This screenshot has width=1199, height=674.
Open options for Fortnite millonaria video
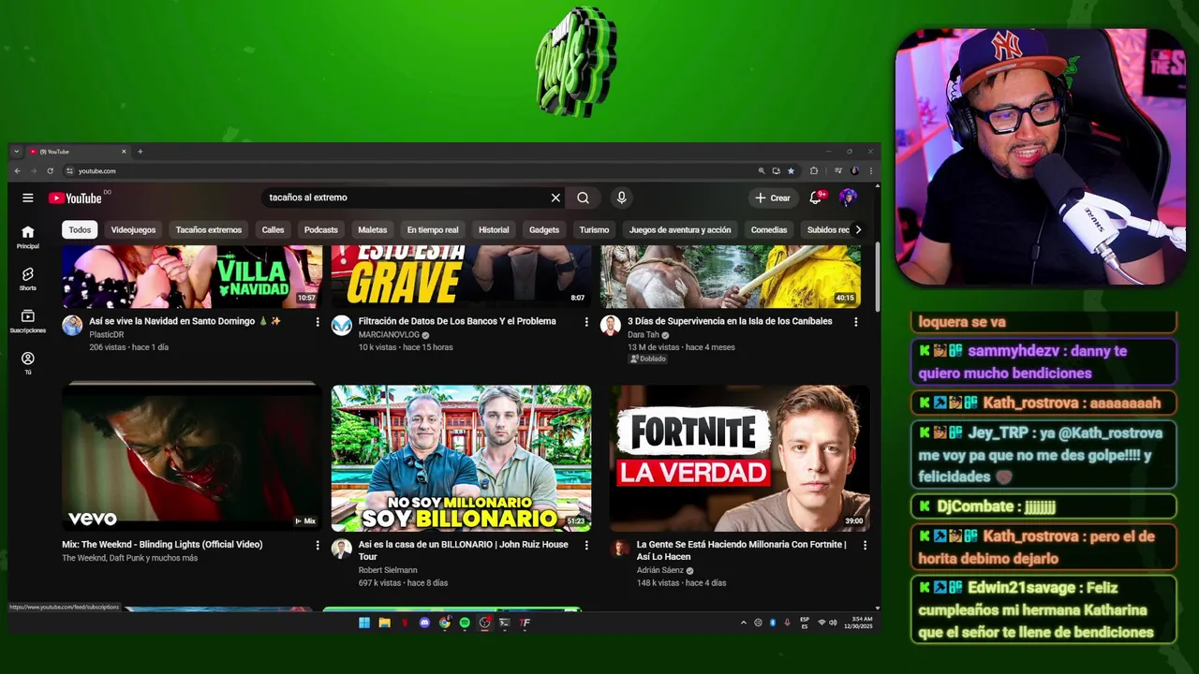click(x=865, y=545)
